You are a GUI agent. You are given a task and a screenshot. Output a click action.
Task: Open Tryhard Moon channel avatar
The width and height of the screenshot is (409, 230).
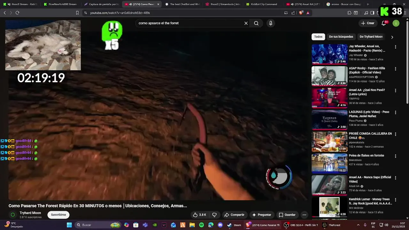coord(13,215)
